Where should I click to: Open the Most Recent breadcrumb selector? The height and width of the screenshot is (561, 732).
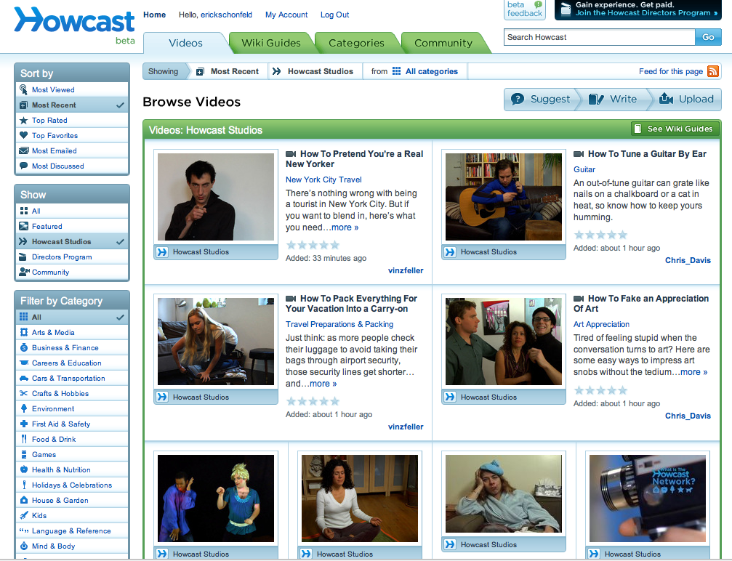click(228, 71)
